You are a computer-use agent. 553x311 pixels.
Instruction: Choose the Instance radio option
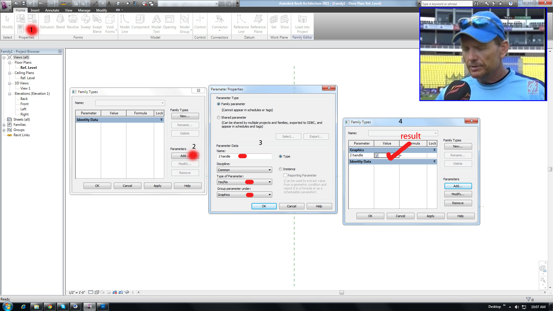click(x=281, y=169)
